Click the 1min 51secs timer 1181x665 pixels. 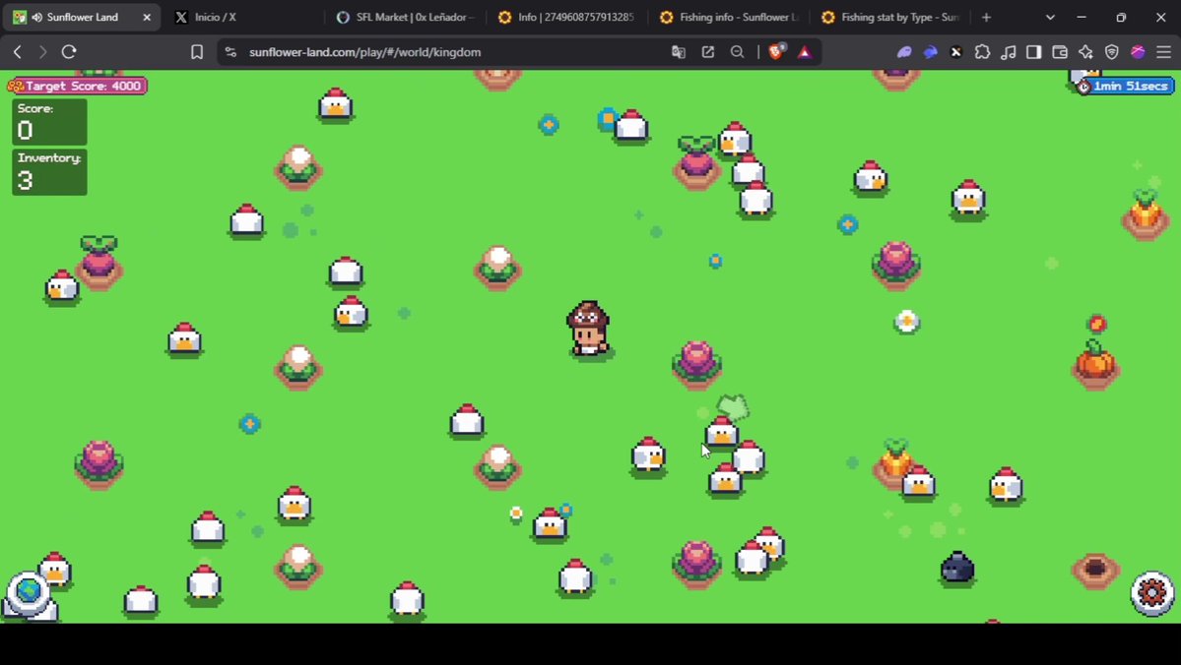tap(1125, 86)
